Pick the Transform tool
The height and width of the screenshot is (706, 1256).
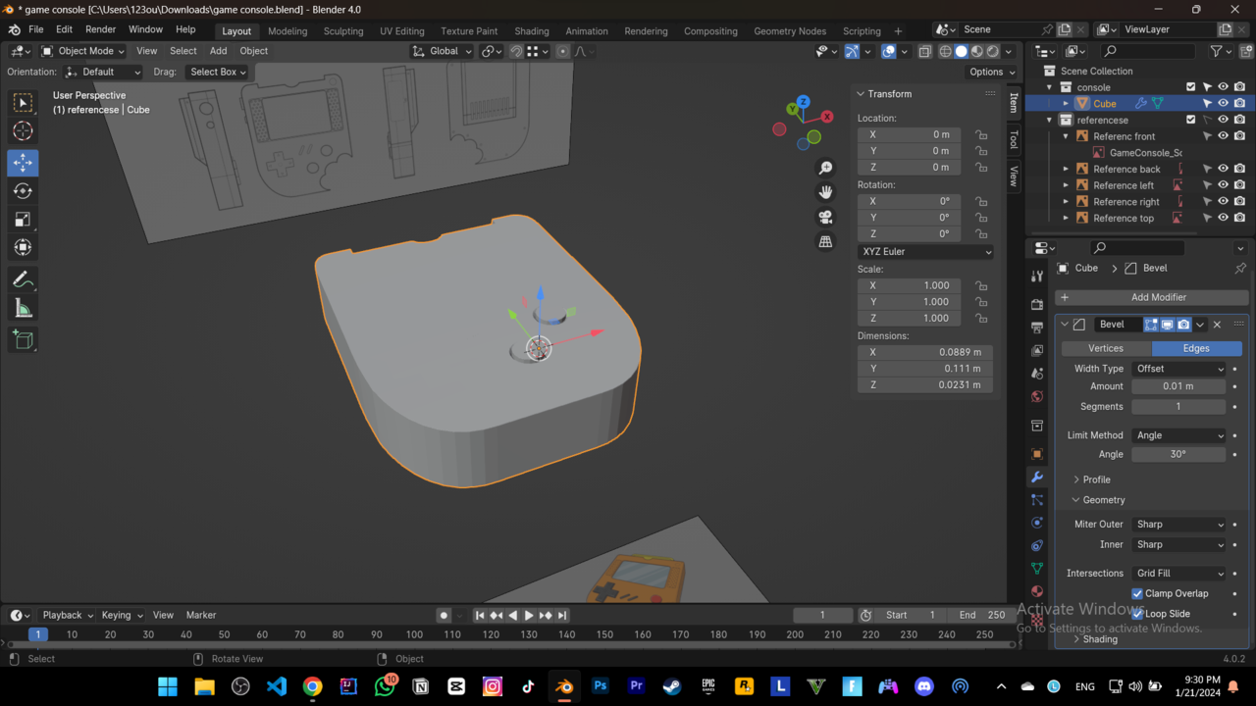23,248
